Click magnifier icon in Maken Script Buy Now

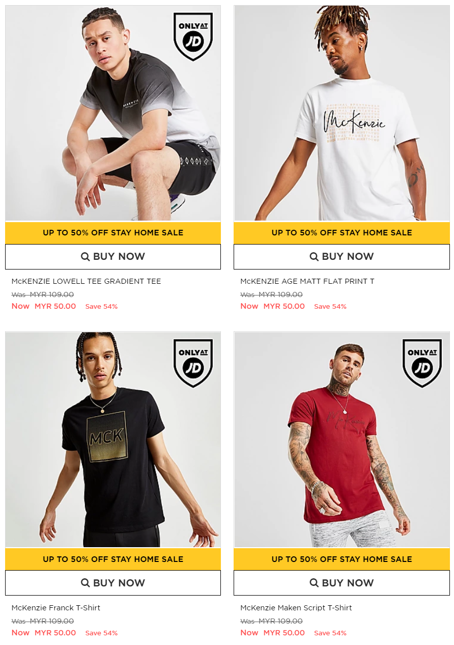tap(315, 583)
